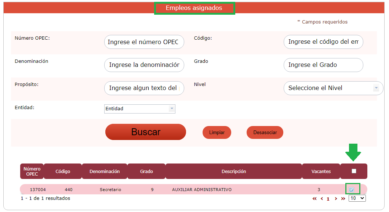Screen dimensions: 389x212
Task: Open the Seleccione el Nivel dropdown
Action: (x=333, y=88)
